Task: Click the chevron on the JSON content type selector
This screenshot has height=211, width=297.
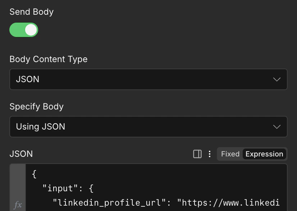Action: pyautogui.click(x=277, y=79)
